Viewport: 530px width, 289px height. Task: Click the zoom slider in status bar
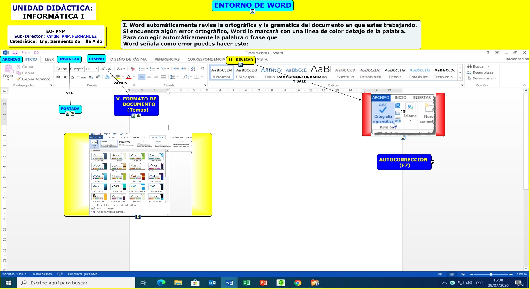491,274
